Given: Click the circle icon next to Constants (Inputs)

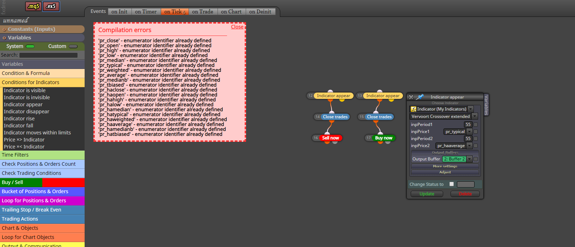Looking at the screenshot, I should coord(4,29).
